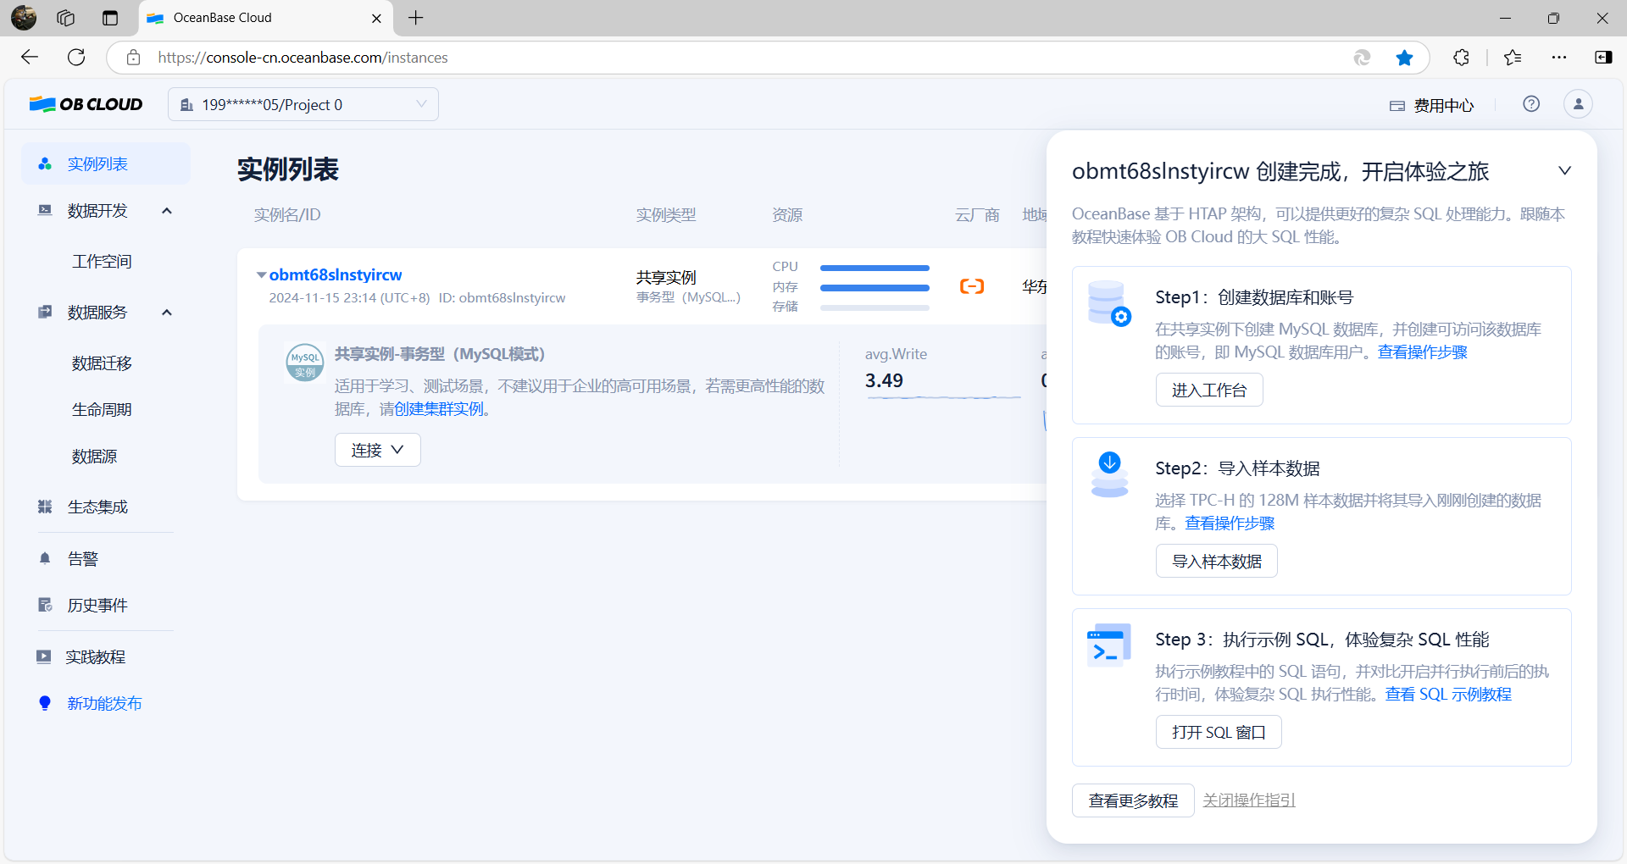Open browser extensions puzzle icon
This screenshot has width=1627, height=864.
(1461, 57)
